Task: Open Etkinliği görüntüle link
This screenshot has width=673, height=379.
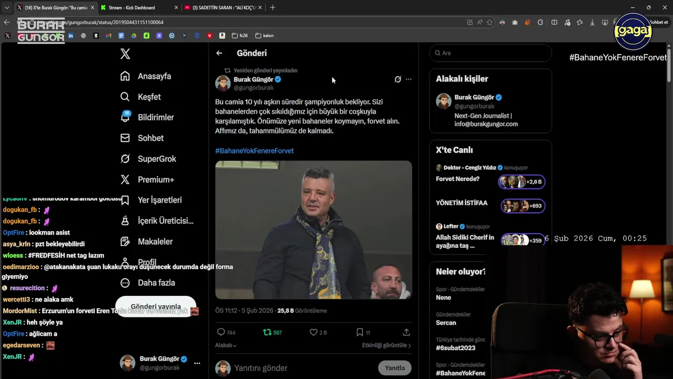Action: point(386,345)
